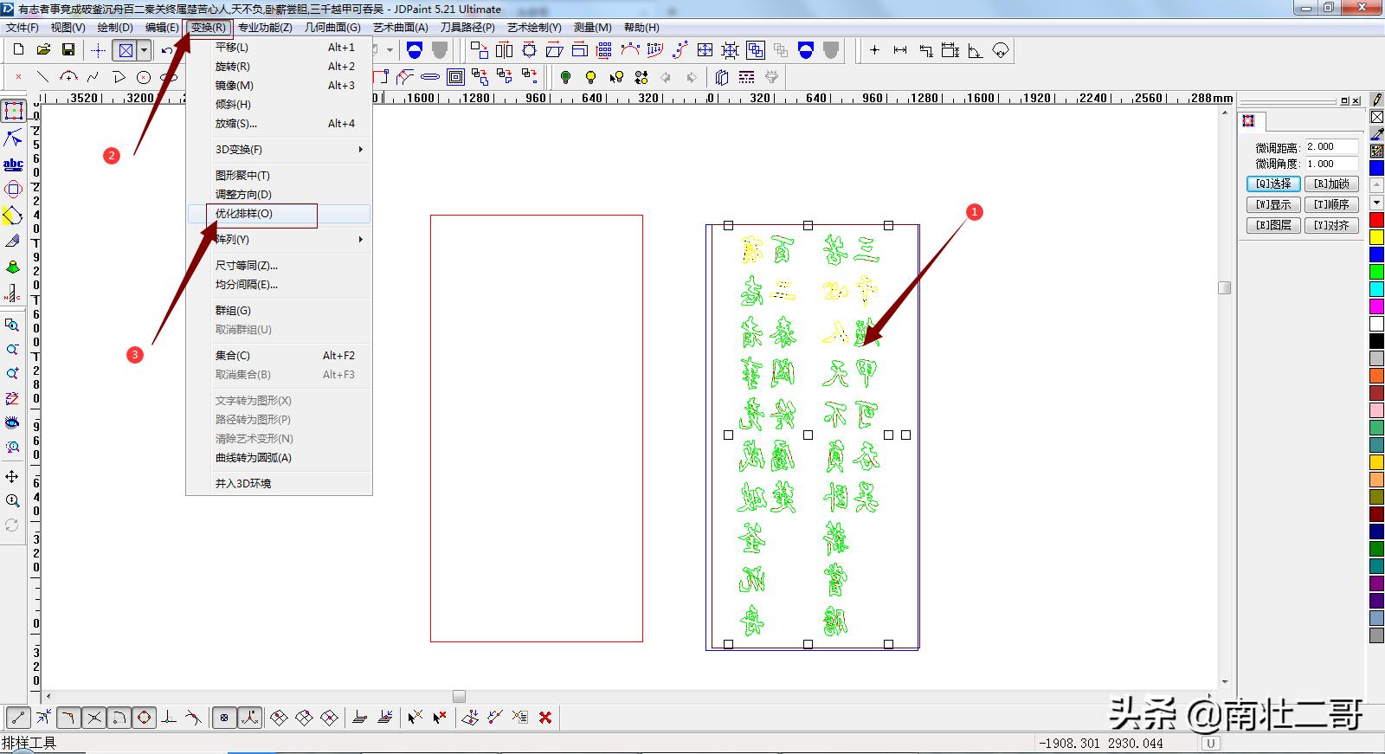Choose 曲线转为圆弧(A) menu item
Image resolution: width=1385 pixels, height=754 pixels.
(x=280, y=457)
